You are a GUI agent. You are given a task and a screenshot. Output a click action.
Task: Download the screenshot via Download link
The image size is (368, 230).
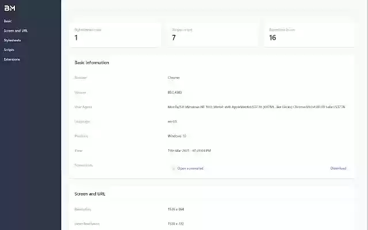tap(338, 168)
